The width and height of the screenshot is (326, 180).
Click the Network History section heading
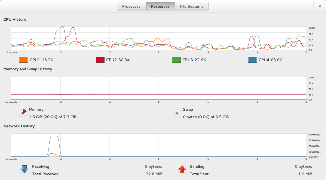[x=19, y=126]
